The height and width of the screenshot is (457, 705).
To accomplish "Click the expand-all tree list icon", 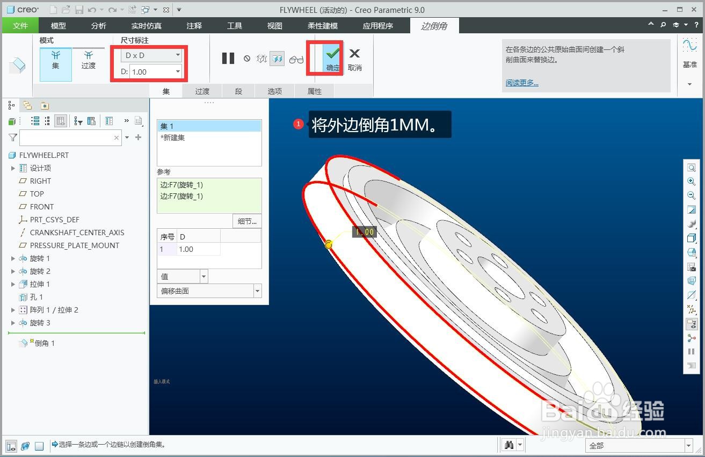I will (x=35, y=121).
